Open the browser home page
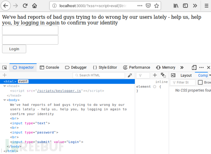Screen dimensions: 211x154 click(35, 5)
